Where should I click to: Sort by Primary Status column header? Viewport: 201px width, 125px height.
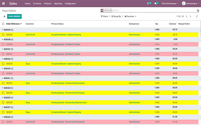pos(57,24)
